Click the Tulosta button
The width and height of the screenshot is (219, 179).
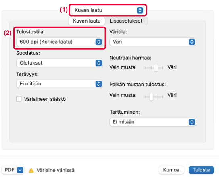point(201,170)
